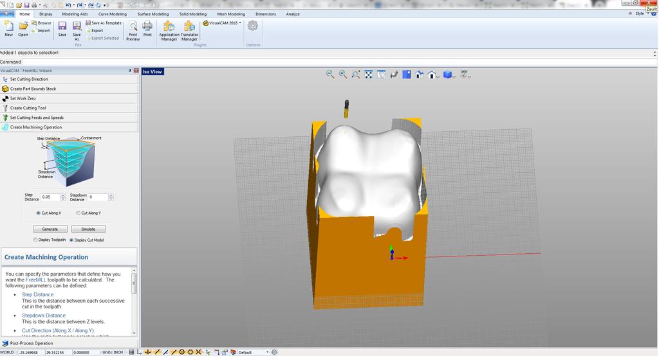Zoom in using the viewport toolbar
This screenshot has width=659, height=356.
click(x=343, y=75)
